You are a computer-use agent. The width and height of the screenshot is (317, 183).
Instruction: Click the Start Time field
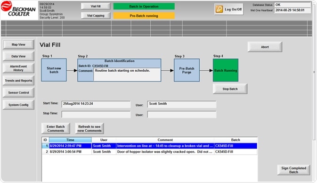96,104
